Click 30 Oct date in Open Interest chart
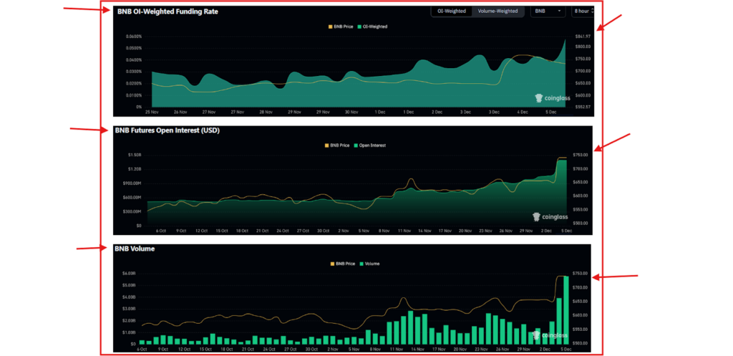Screen dimensions: 733x356 [323, 231]
